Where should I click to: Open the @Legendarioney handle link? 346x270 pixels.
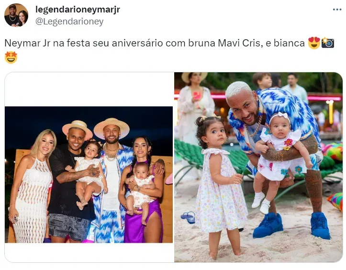coord(69,22)
